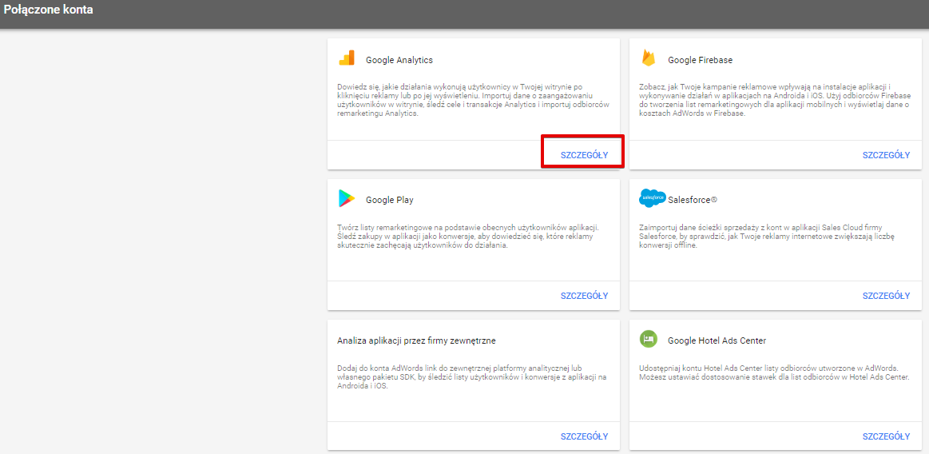The image size is (929, 454).
Task: Click the Google Play triangle icon
Action: coord(347,199)
